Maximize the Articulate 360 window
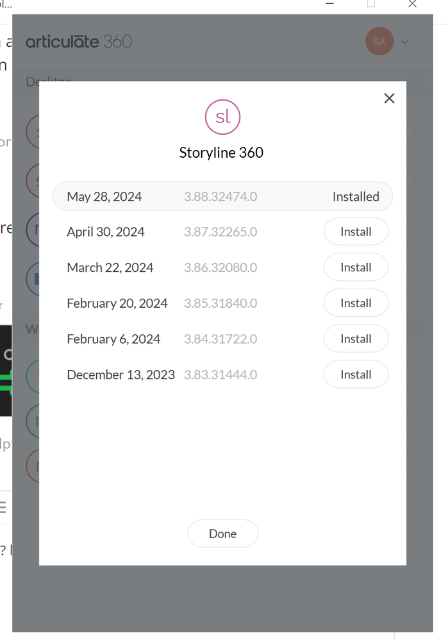 (371, 4)
